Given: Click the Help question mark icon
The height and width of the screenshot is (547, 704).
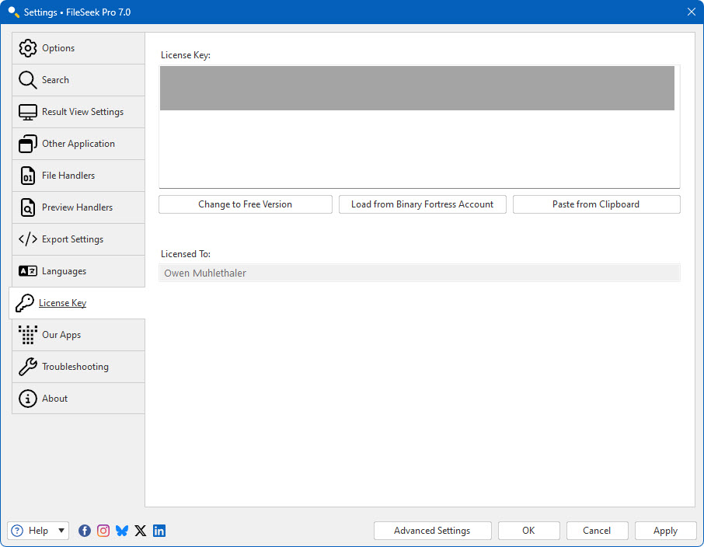Looking at the screenshot, I should 17,531.
